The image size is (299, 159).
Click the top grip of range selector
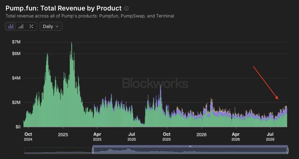point(190,146)
